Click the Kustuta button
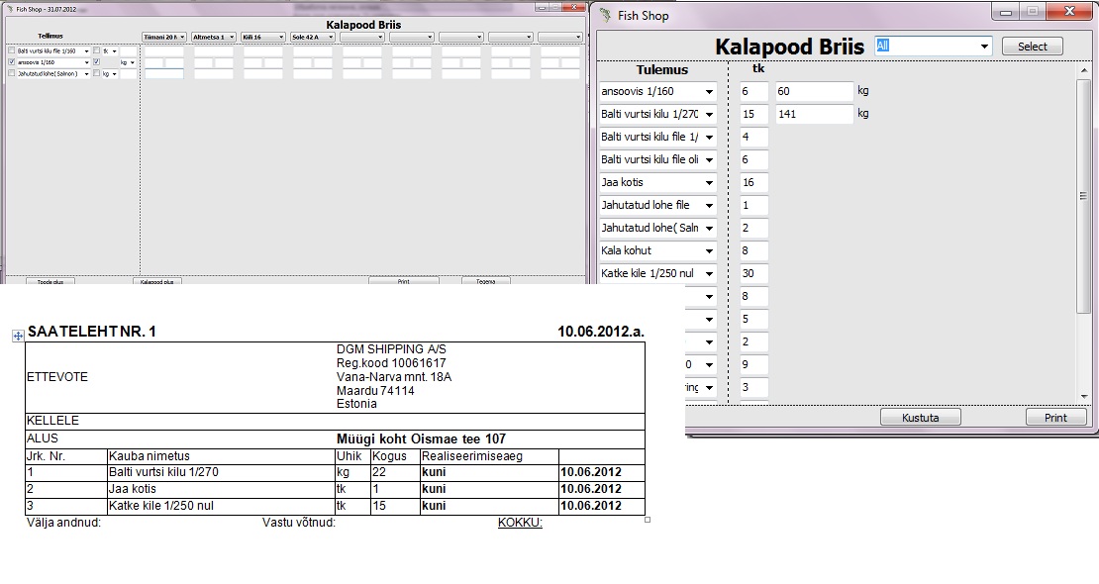Viewport: 1099px width, 584px height. coord(920,418)
